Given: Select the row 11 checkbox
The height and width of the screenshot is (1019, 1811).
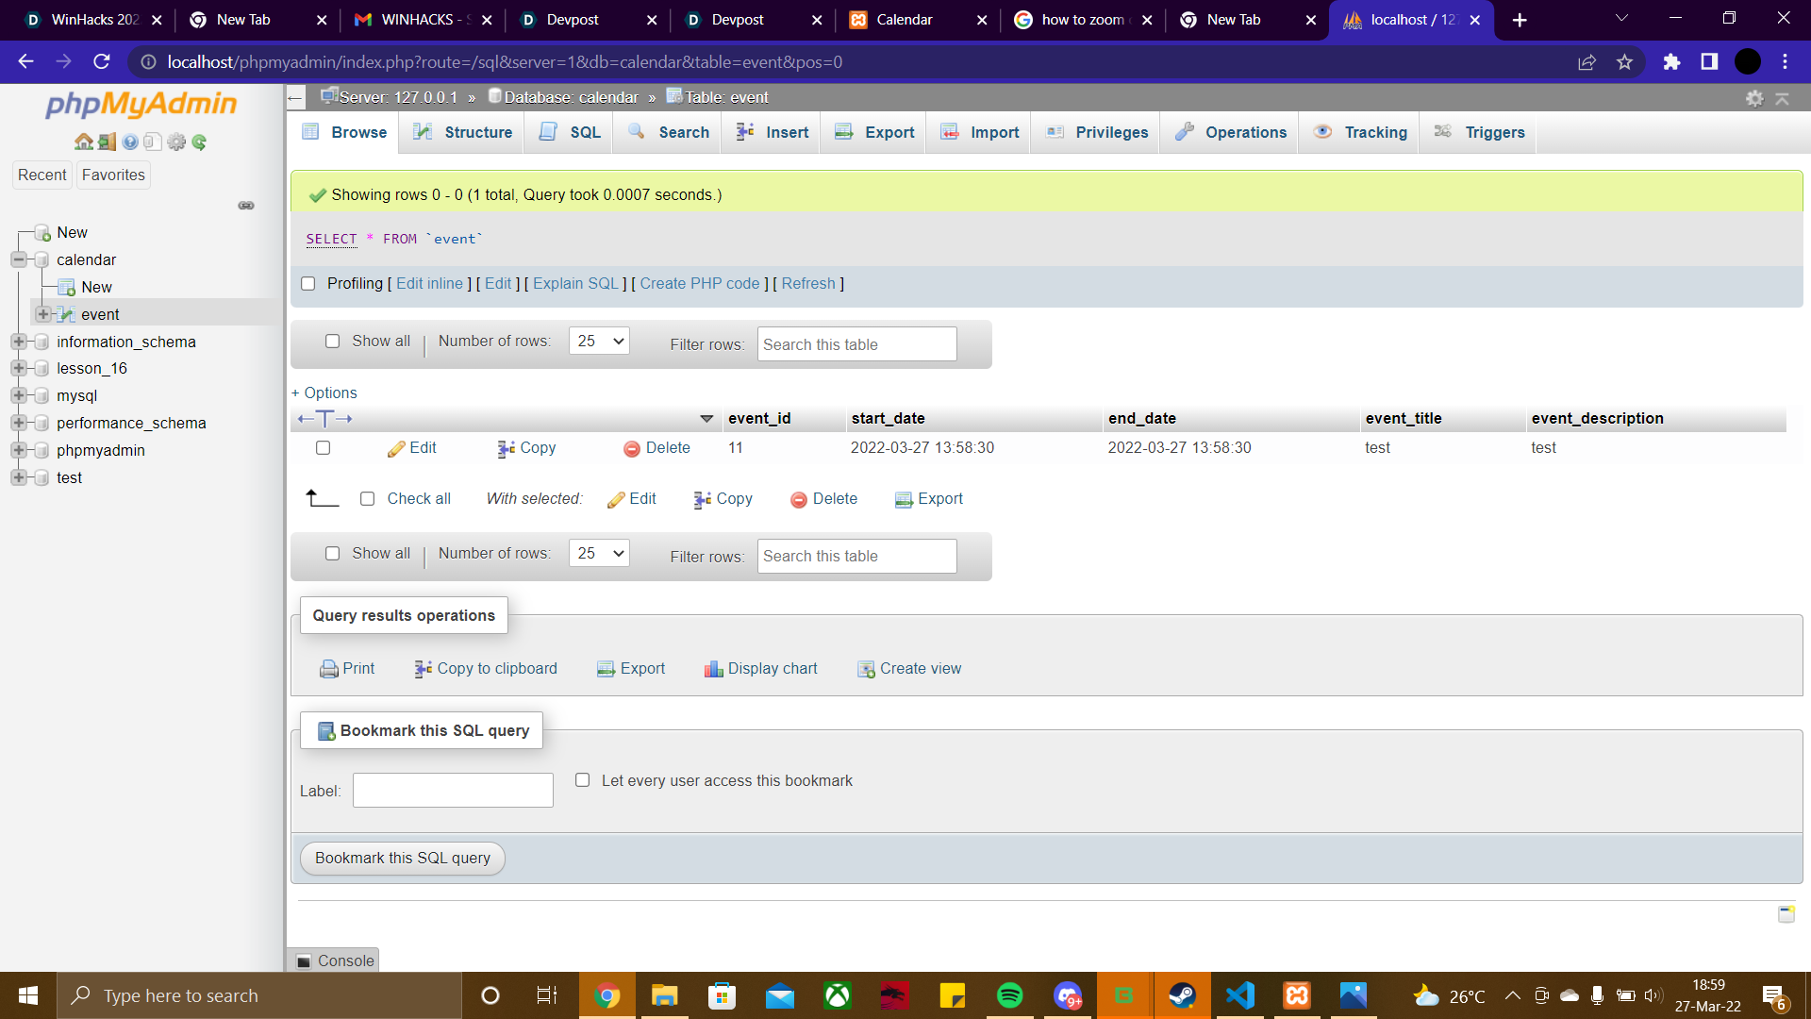Looking at the screenshot, I should tap(323, 448).
